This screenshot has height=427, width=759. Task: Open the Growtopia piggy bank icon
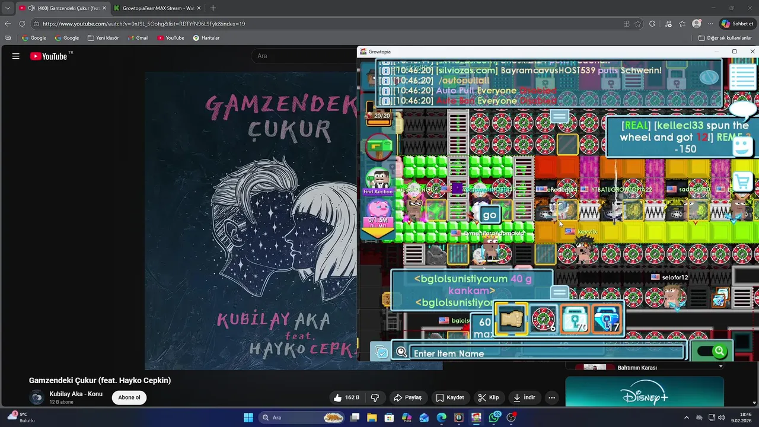click(x=378, y=213)
